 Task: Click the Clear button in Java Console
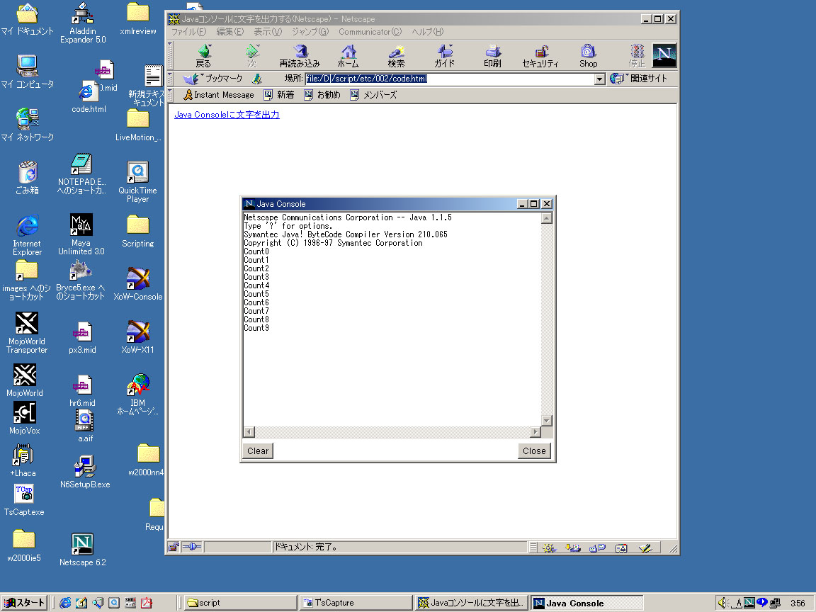(x=258, y=450)
